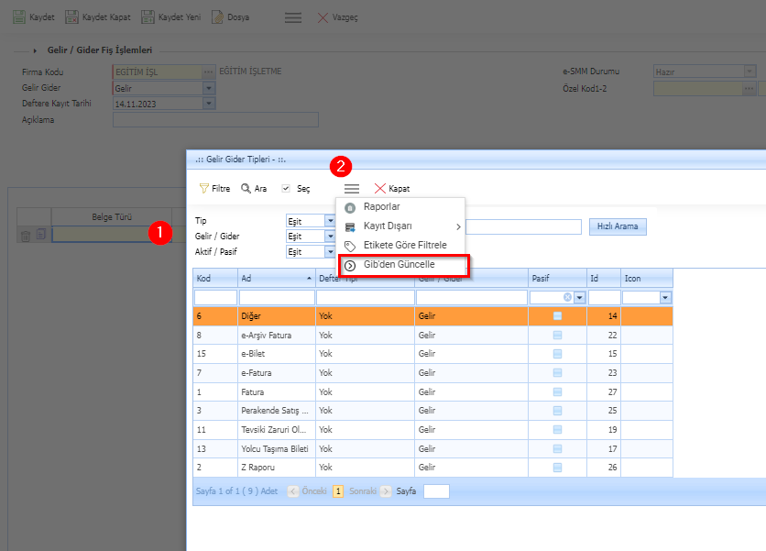Toggle Pasif checkbox for Diğer row
Screen dimensions: 766x551
point(557,315)
